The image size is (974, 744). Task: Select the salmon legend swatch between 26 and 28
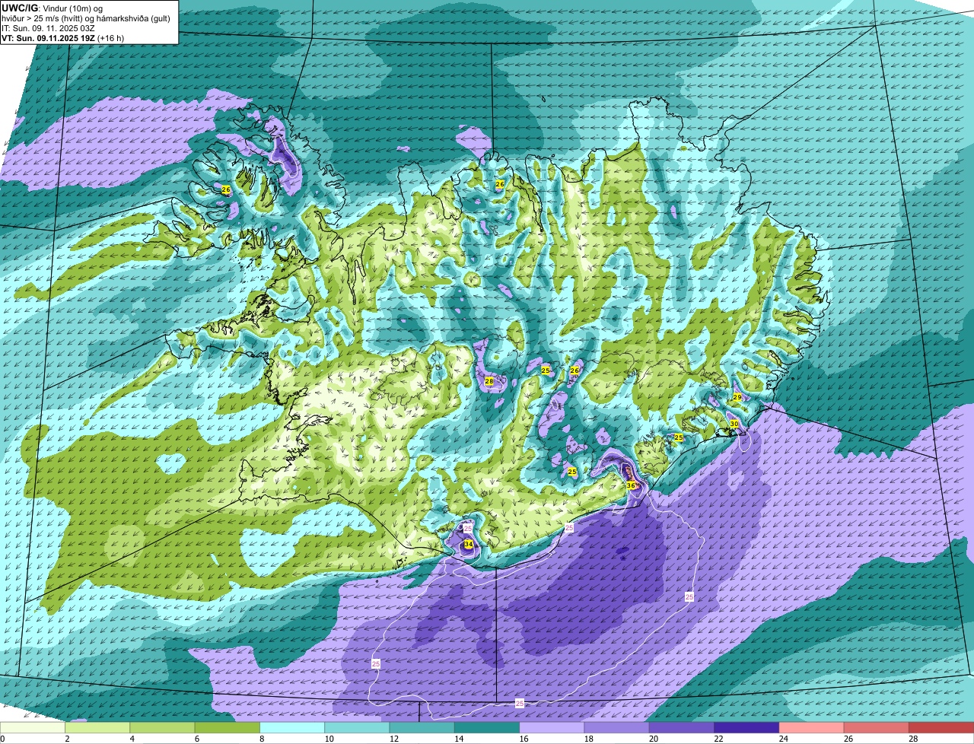[x=877, y=727]
